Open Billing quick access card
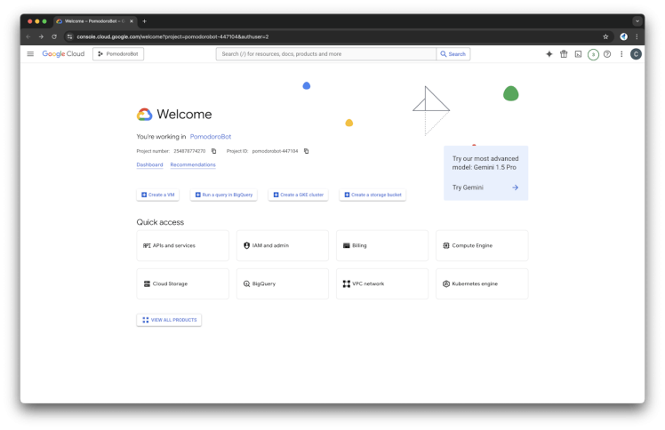Screen dimensions: 665x430 tap(382, 246)
